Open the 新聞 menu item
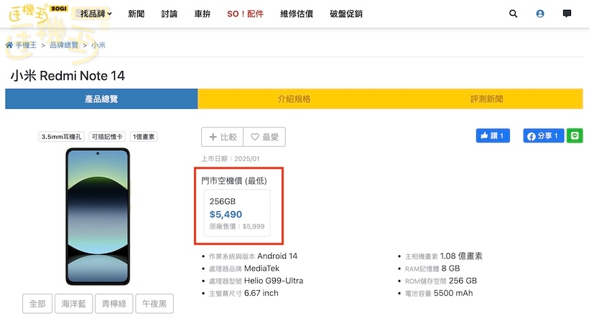 (136, 14)
